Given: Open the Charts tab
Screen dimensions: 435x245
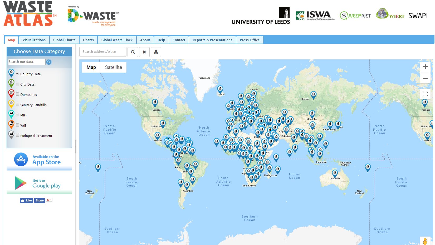Looking at the screenshot, I should (x=89, y=40).
